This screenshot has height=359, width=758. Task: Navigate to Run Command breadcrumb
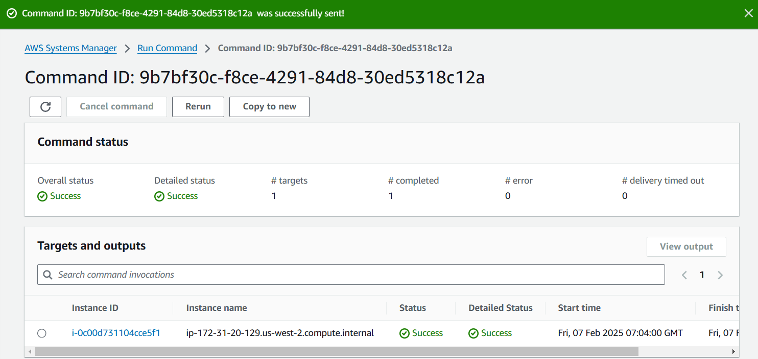coord(167,48)
